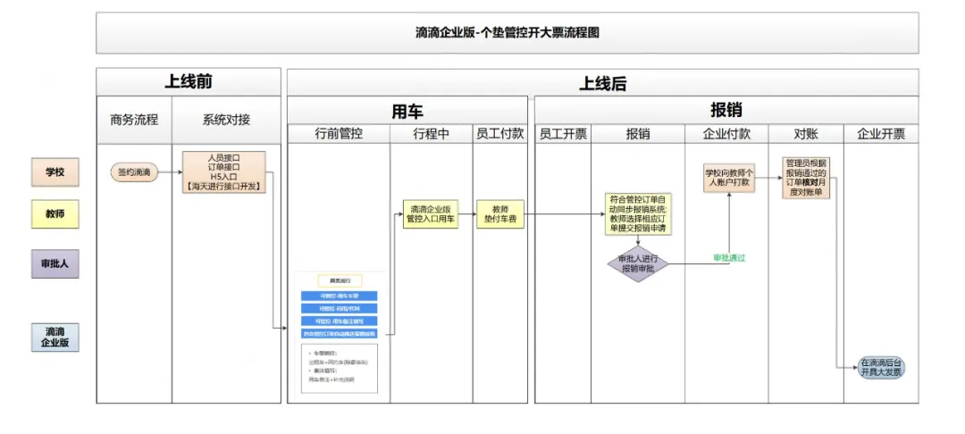The image size is (965, 434).
Task: Click the 报销 sub-column header
Action: [x=638, y=134]
